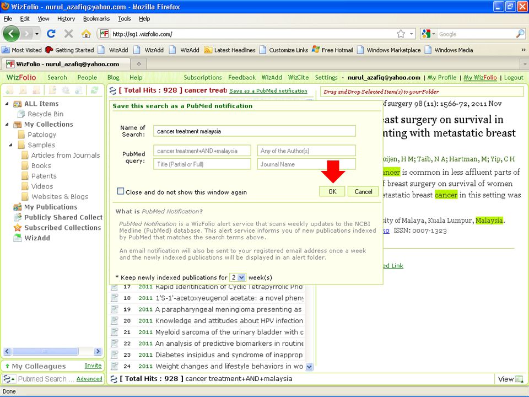Open result 'Knowledge and attitudes about HPV infection'
The height and width of the screenshot is (397, 529).
click(229, 321)
